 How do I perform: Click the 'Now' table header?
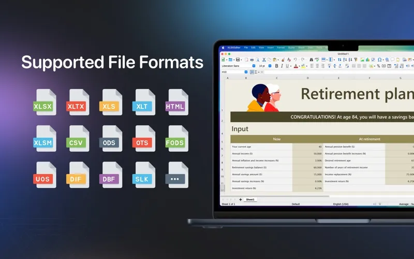277,139
